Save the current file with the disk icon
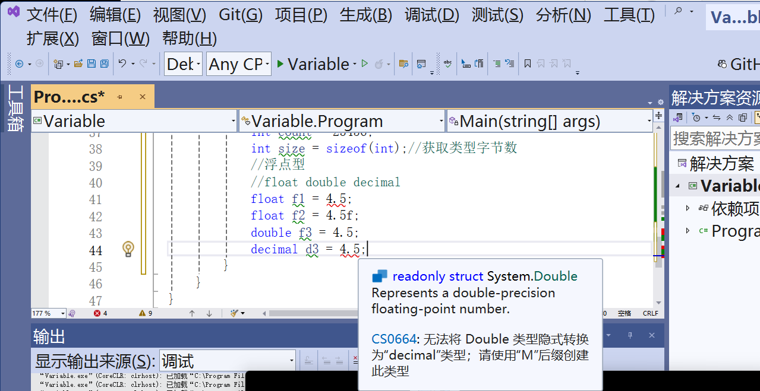This screenshot has height=391, width=760. 92,63
